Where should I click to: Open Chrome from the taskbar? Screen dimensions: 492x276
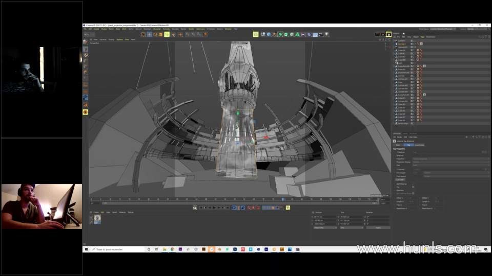[172, 249]
